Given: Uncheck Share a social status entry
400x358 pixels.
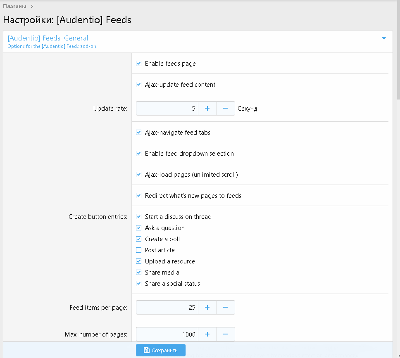Looking at the screenshot, I should pyautogui.click(x=138, y=284).
